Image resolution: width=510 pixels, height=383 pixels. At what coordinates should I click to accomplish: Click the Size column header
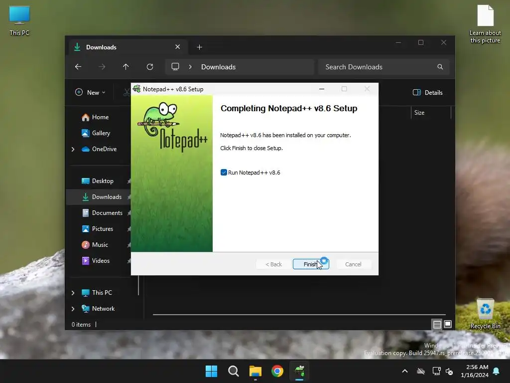pyautogui.click(x=431, y=113)
